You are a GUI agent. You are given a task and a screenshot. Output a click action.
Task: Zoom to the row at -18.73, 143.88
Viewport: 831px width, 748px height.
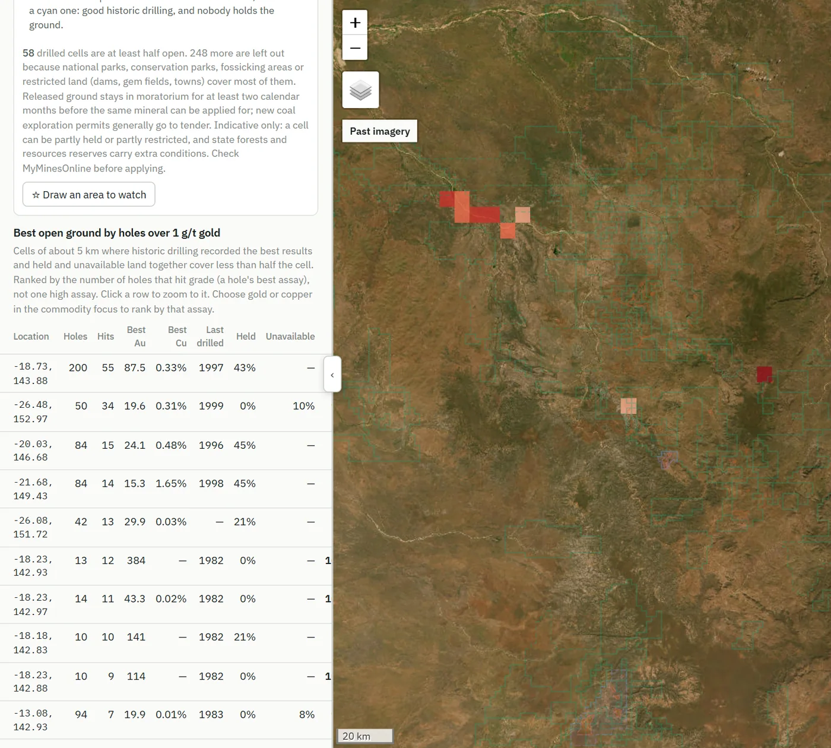point(166,373)
